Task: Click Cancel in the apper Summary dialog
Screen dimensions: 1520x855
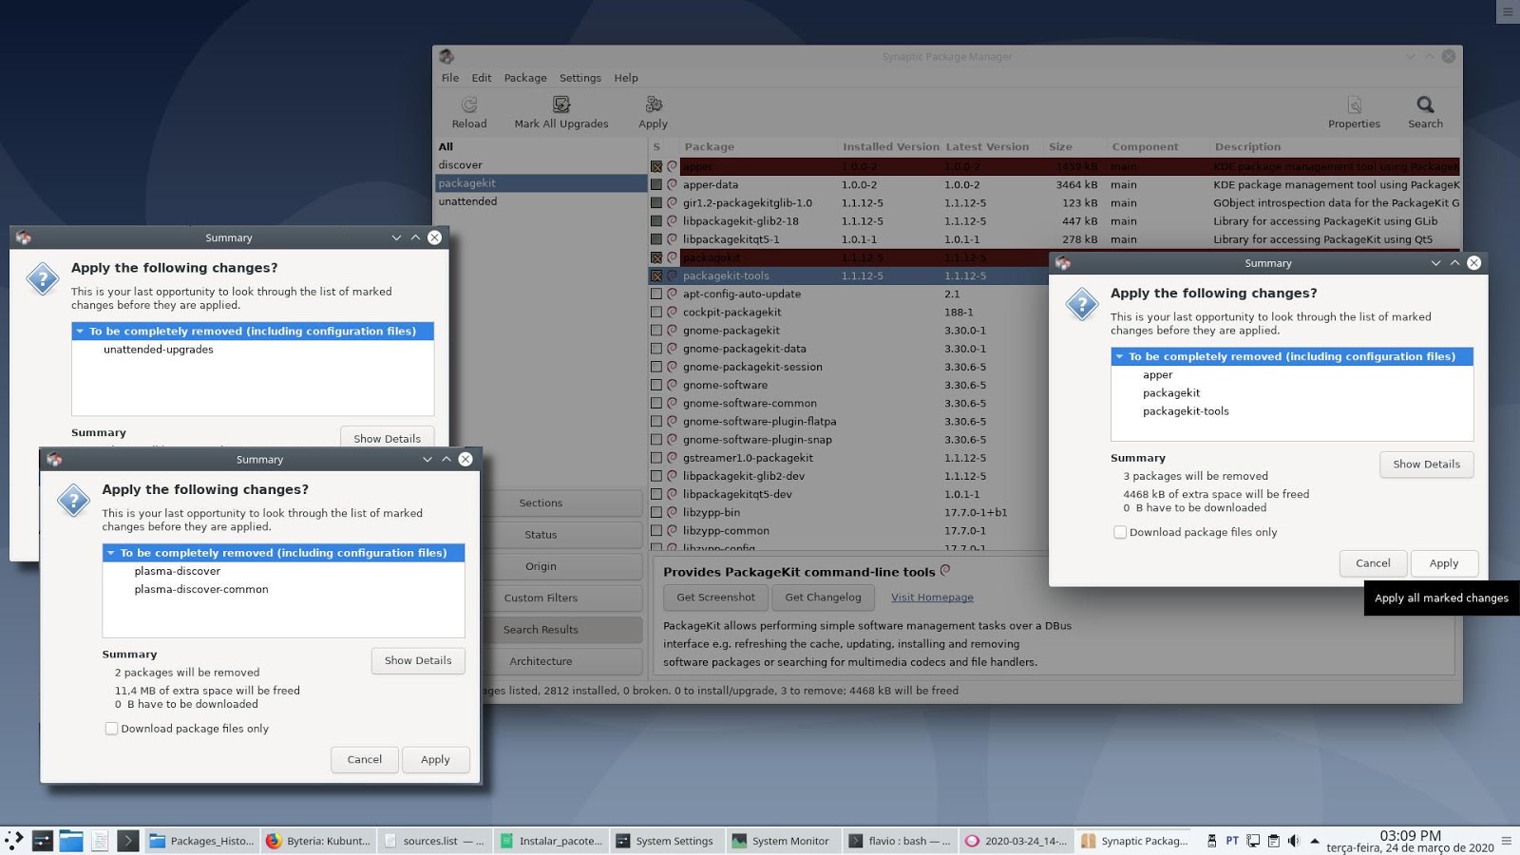Action: [1373, 563]
